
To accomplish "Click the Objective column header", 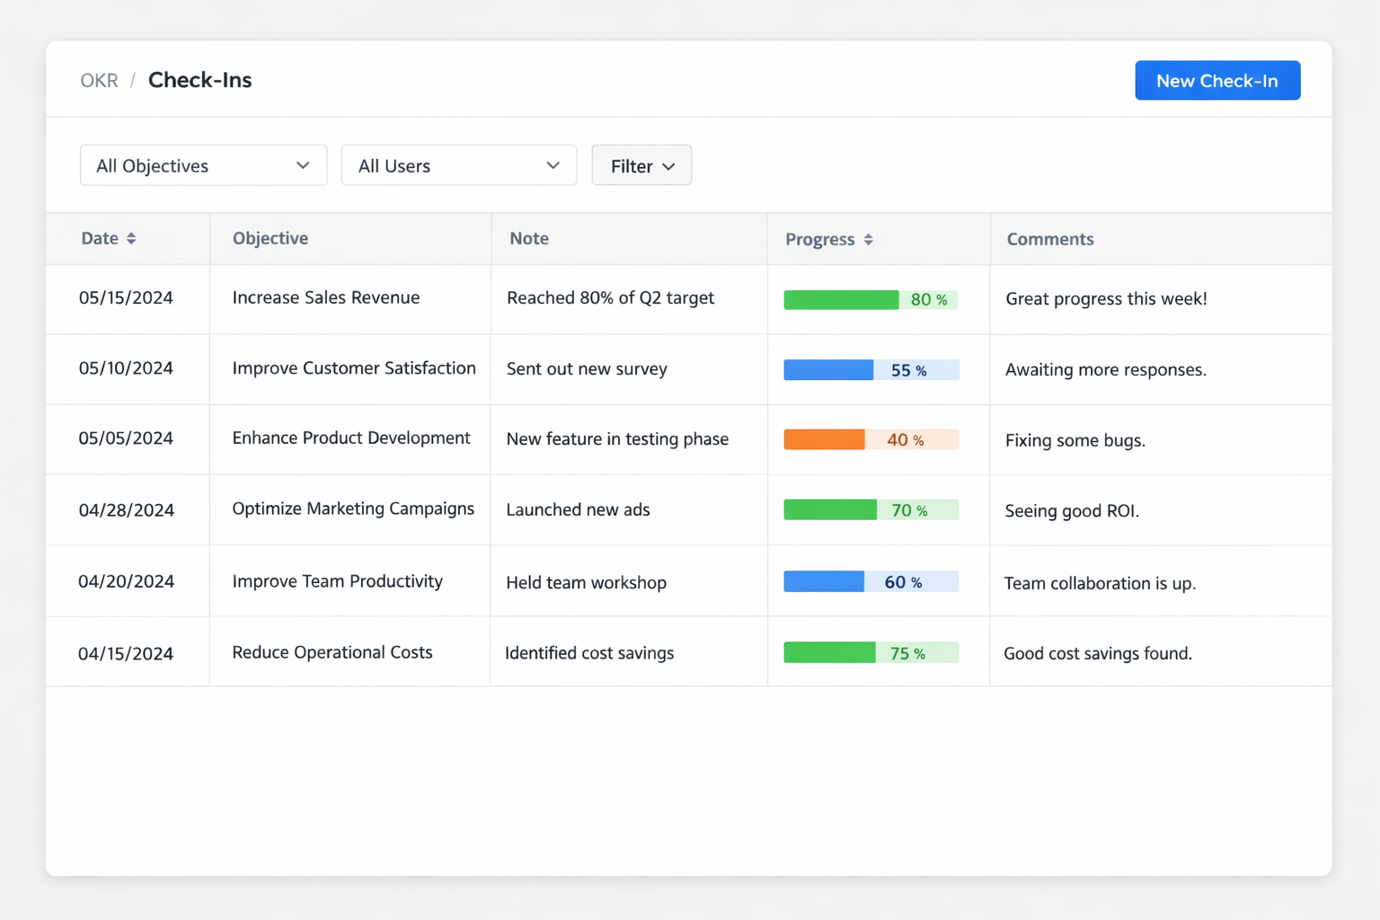I will click(270, 238).
